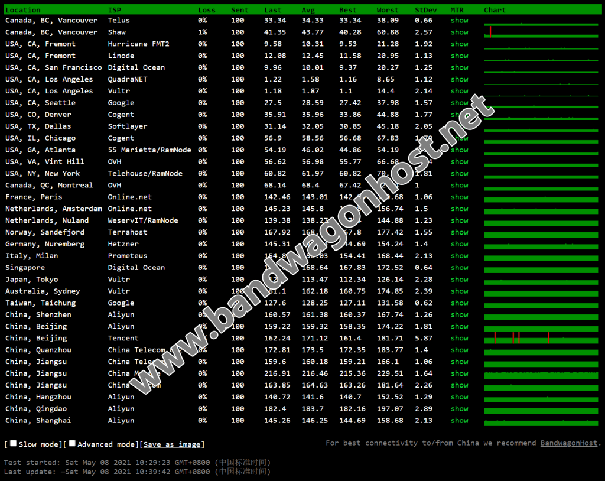Show MTR for Tokyo Vultr row
Viewport: 605px width, 481px height.
tap(460, 279)
